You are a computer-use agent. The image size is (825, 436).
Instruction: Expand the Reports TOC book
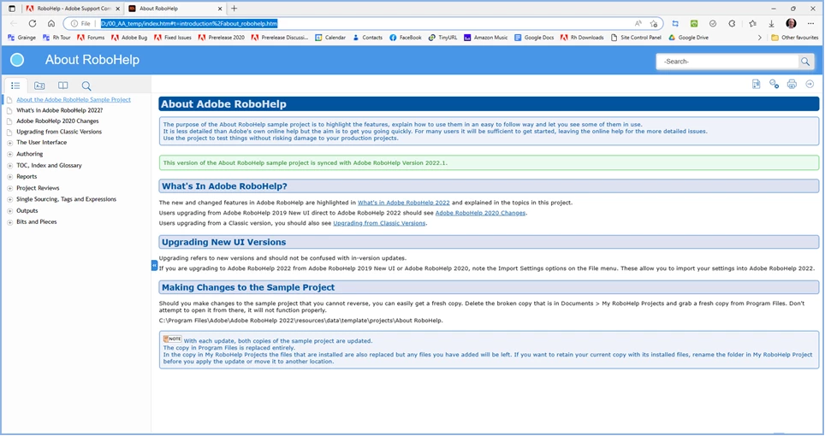[x=9, y=177]
